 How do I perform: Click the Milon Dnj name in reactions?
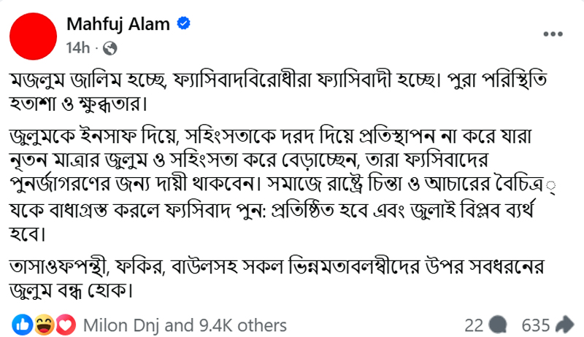[119, 324]
